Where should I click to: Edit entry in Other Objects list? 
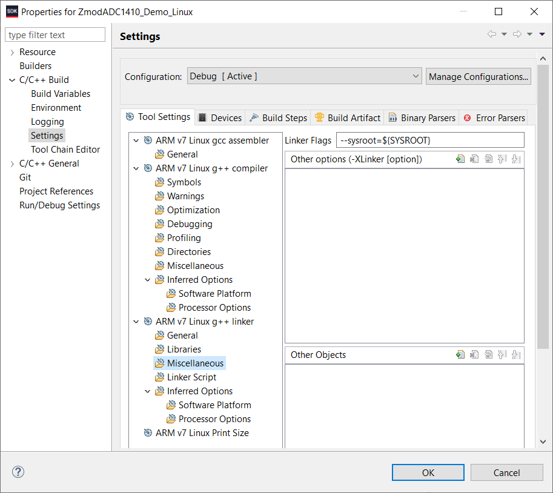tap(488, 354)
